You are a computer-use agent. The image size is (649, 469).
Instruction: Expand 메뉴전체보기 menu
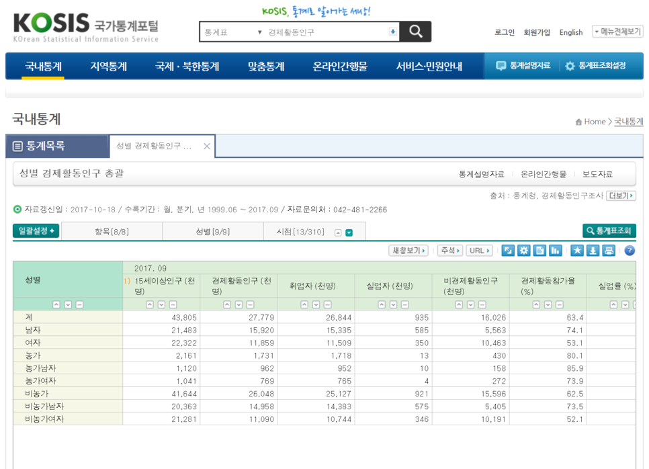[x=617, y=32]
